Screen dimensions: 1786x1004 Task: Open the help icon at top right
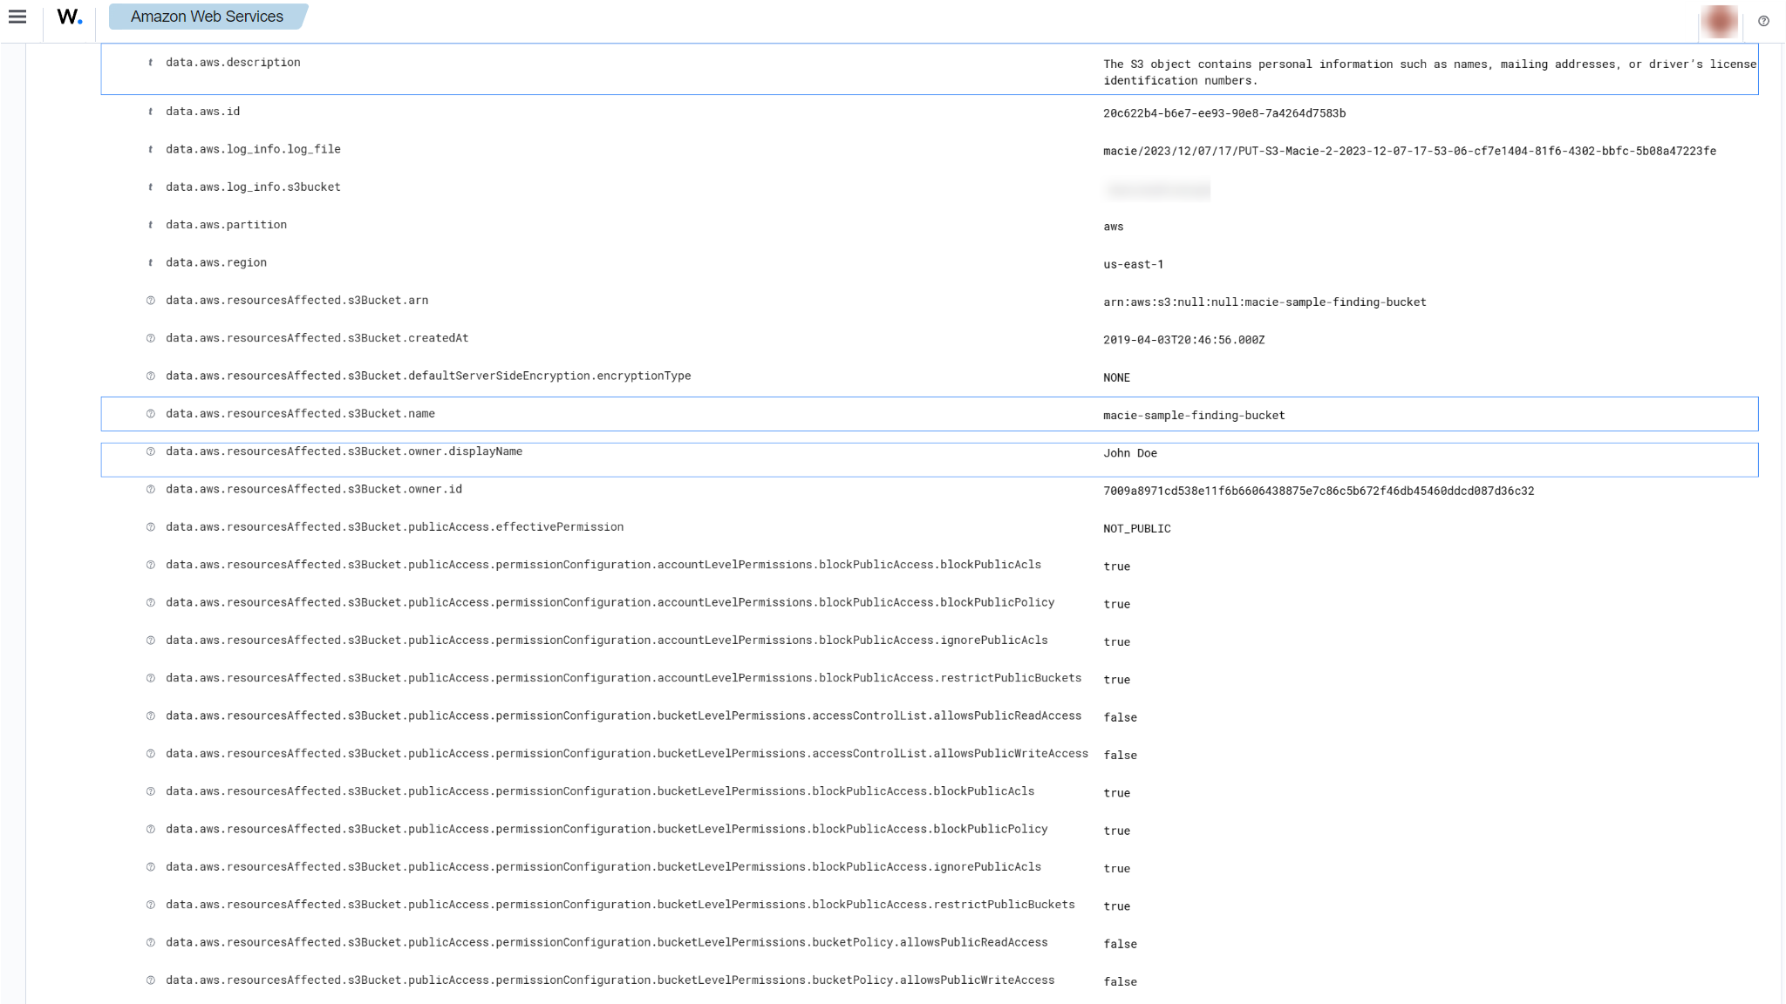tap(1763, 21)
